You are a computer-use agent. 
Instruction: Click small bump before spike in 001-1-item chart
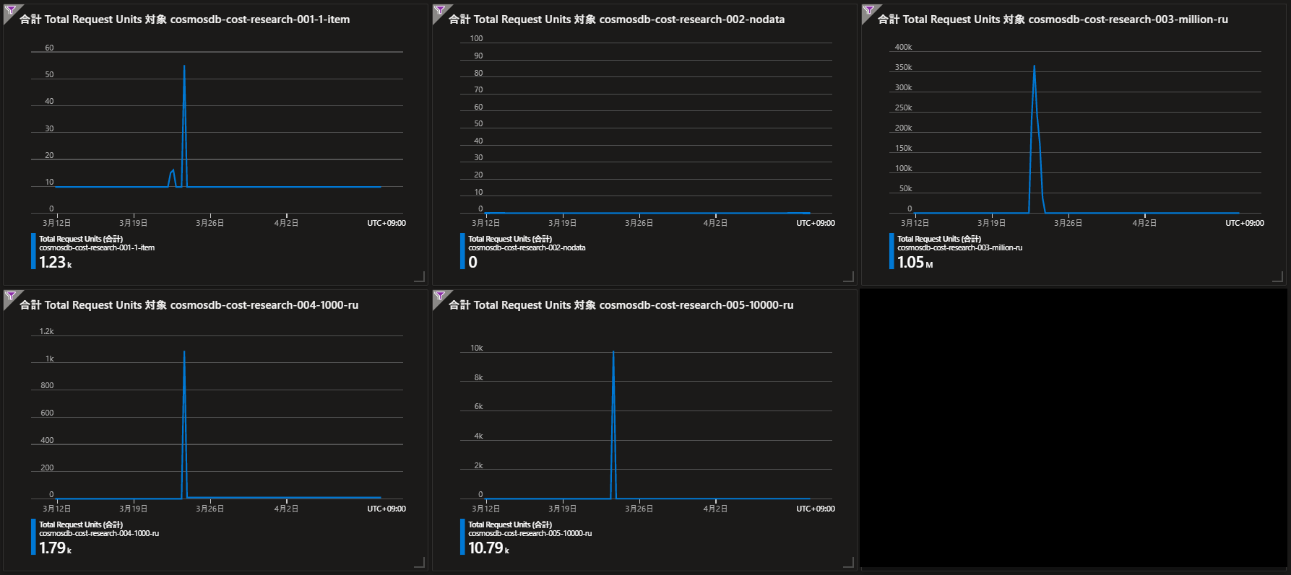click(172, 172)
